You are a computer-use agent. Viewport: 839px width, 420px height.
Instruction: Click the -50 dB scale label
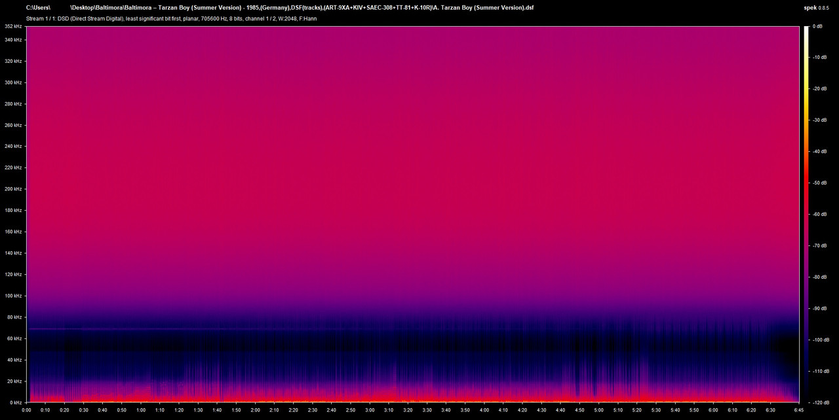point(819,183)
